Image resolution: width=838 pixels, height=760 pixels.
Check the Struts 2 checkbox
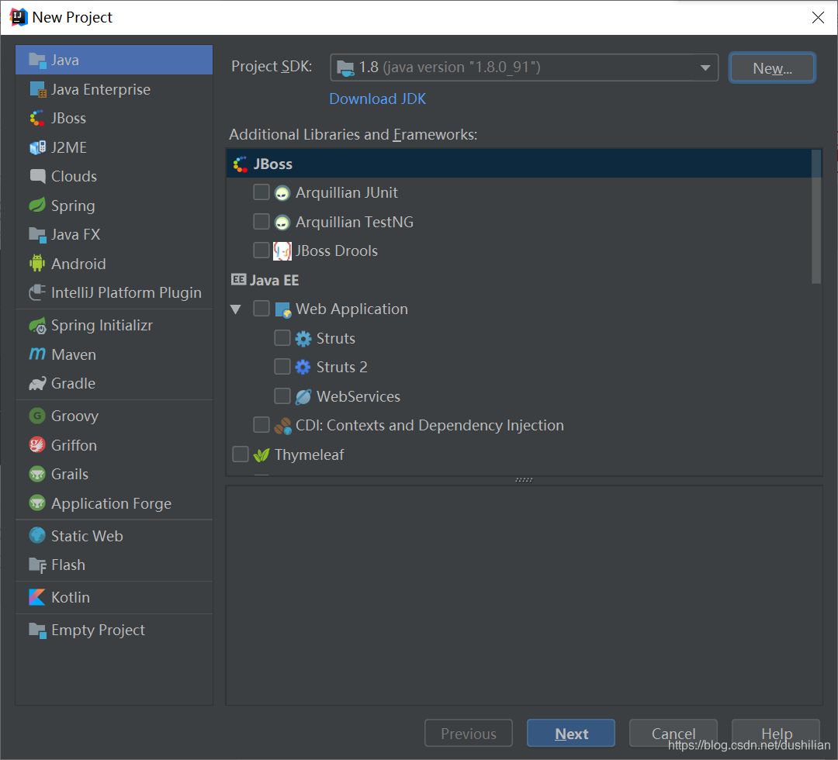click(282, 367)
